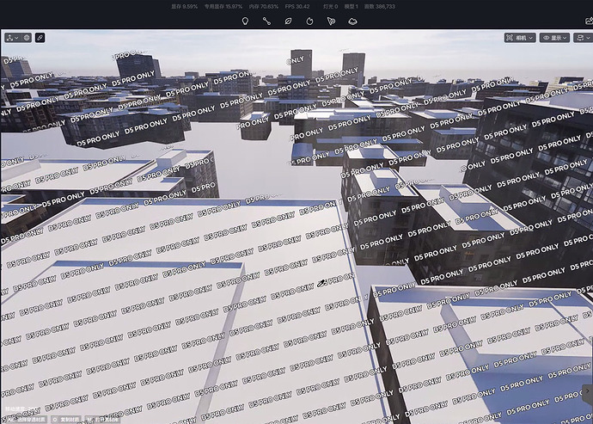Screen dimensions: 593x424
Task: Toggle the globe coordinate icon
Action: [x=27, y=38]
